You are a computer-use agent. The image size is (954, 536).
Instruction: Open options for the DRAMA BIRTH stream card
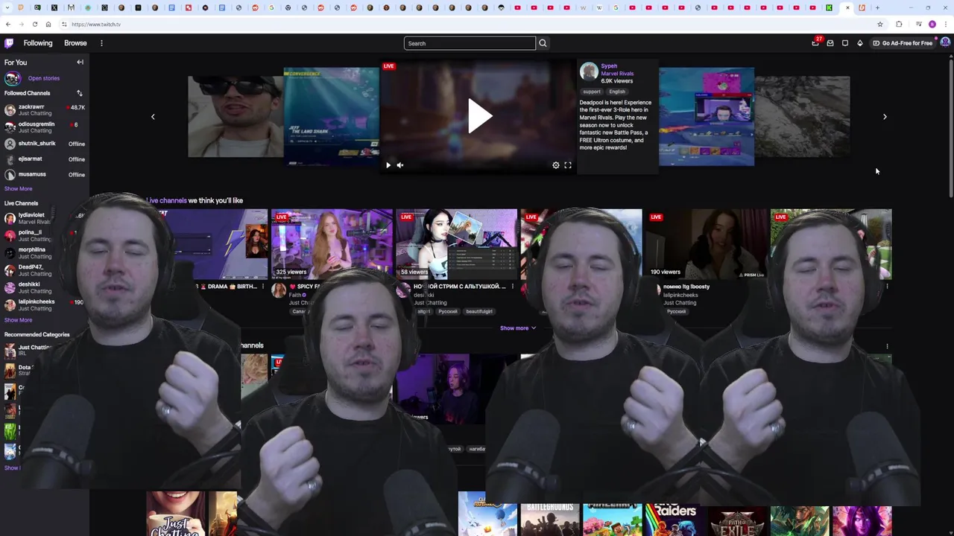[262, 286]
